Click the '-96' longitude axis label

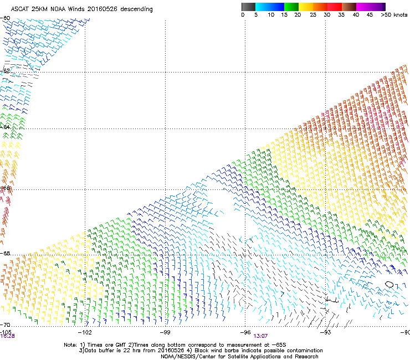[x=245, y=332]
